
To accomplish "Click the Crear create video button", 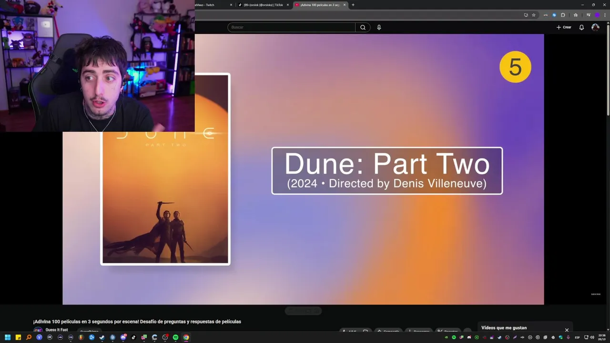I will tap(564, 27).
